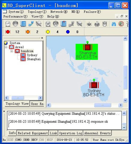Open the Link tab
Image resolution: width=131 pixels, height=144 pixels.
point(53,133)
